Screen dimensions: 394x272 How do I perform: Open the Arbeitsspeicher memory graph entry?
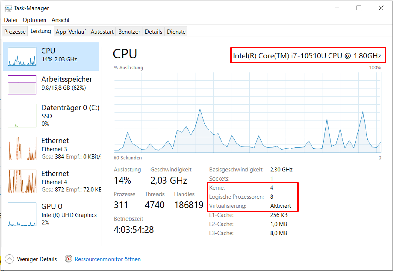point(22,85)
